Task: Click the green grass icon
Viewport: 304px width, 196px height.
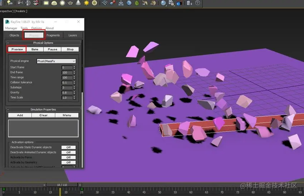Action: click(137, 3)
